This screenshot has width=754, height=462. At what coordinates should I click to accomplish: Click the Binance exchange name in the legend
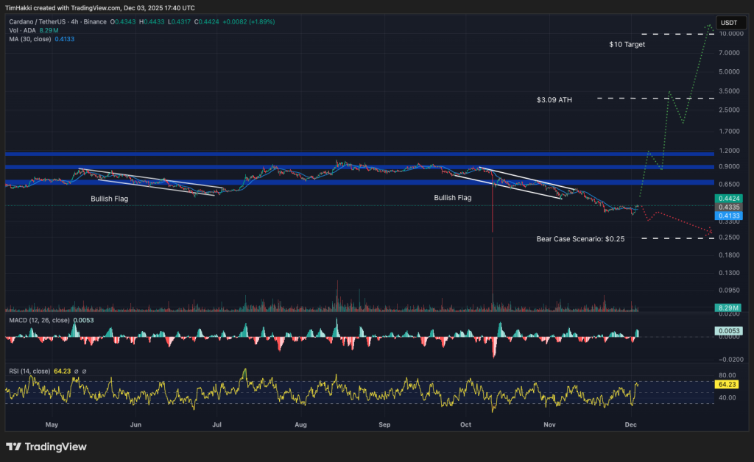click(95, 21)
